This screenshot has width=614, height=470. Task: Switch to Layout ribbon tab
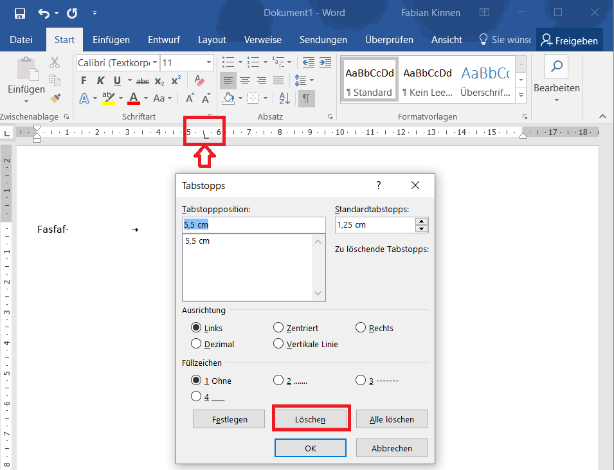tap(212, 40)
